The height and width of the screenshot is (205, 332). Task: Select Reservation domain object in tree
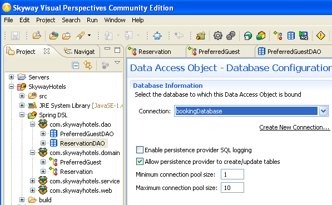pyautogui.click(x=76, y=172)
